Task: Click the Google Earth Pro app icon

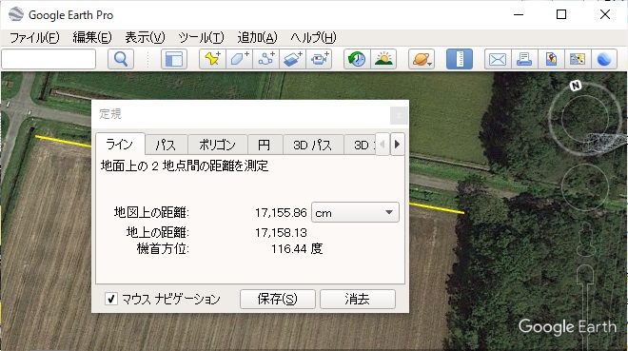Action: [x=16, y=14]
